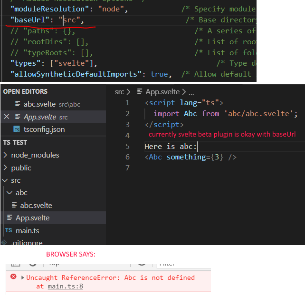This screenshot has height=297, width=305.
Task: Expand the node_modules folder chevron
Action: tap(5, 155)
